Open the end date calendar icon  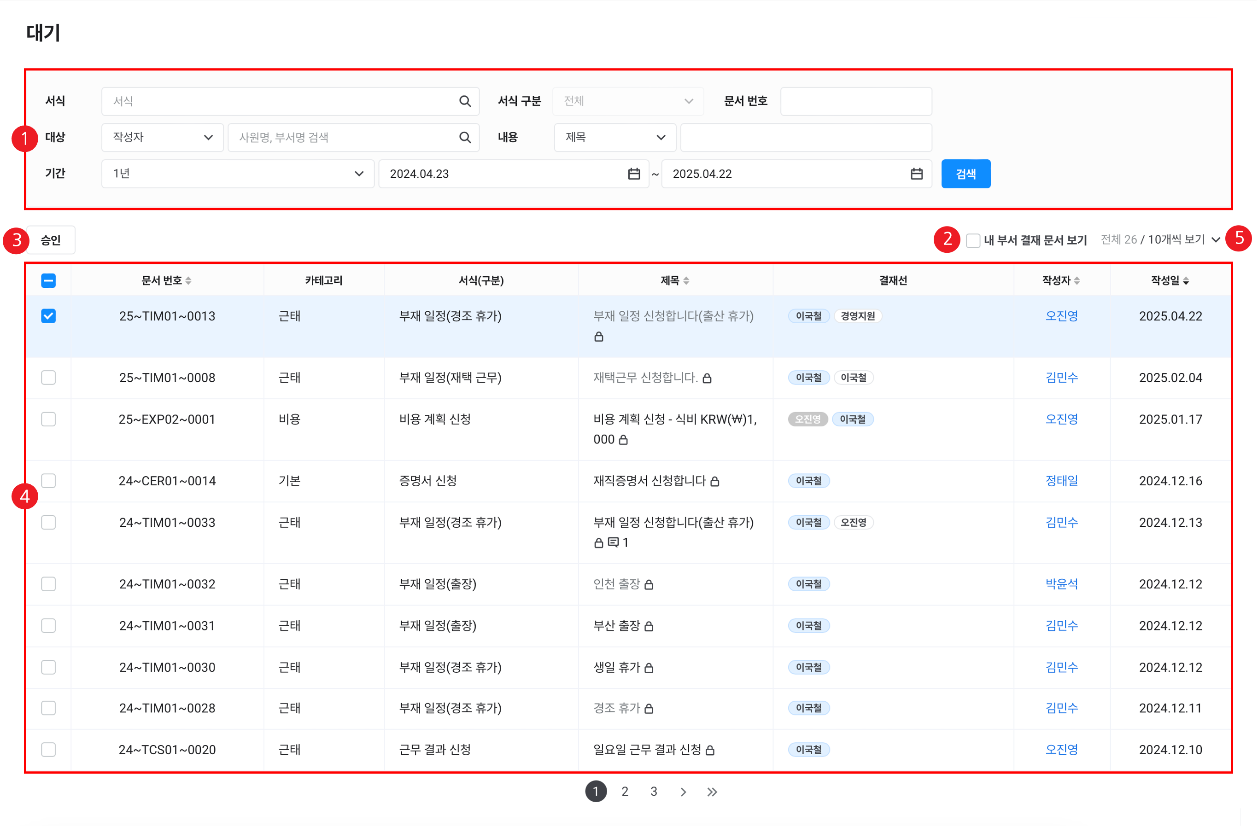[x=917, y=174]
